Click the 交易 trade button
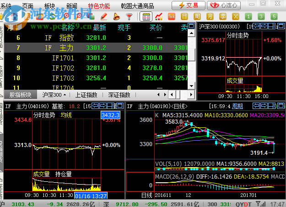286x207 pixels. (189, 5)
